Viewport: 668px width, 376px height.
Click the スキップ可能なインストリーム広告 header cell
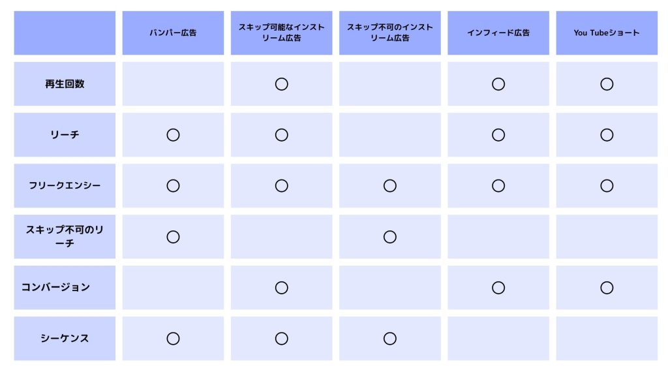281,33
